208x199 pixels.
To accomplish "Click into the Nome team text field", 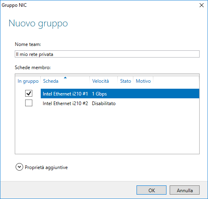I will (107, 54).
